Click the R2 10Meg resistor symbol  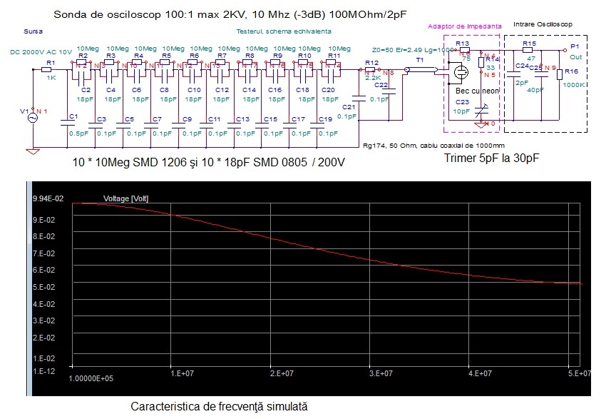coord(81,62)
